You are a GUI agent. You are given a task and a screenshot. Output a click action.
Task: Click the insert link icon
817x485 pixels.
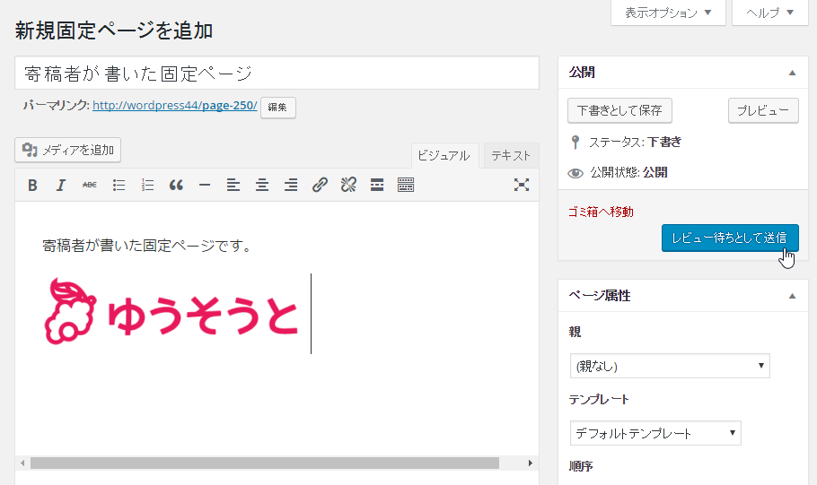(320, 186)
